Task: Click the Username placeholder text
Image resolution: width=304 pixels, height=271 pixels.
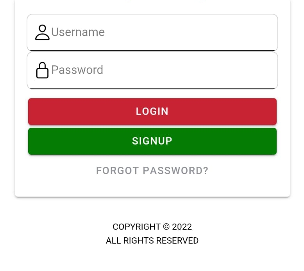Action: point(78,32)
